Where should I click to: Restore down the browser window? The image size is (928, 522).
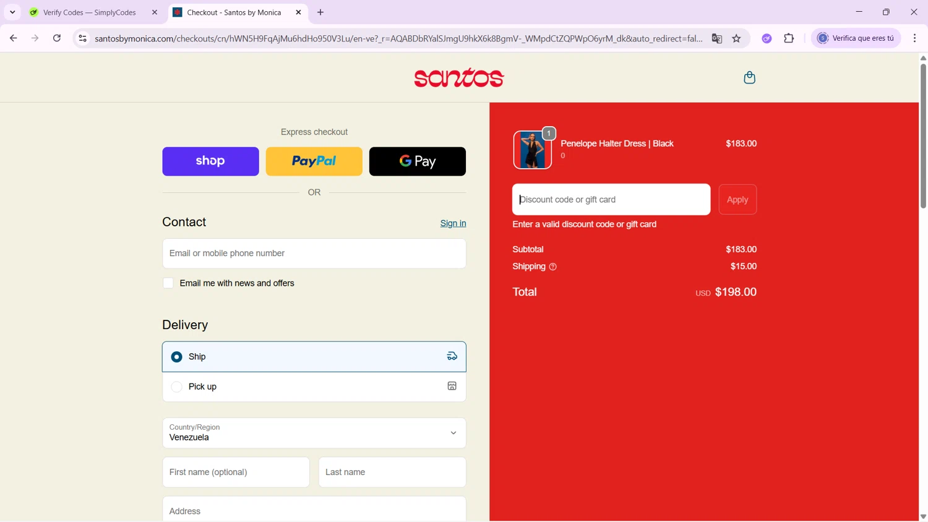click(x=886, y=12)
